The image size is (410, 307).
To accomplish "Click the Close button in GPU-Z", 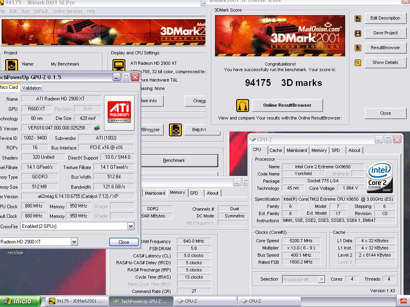I will (x=124, y=242).
